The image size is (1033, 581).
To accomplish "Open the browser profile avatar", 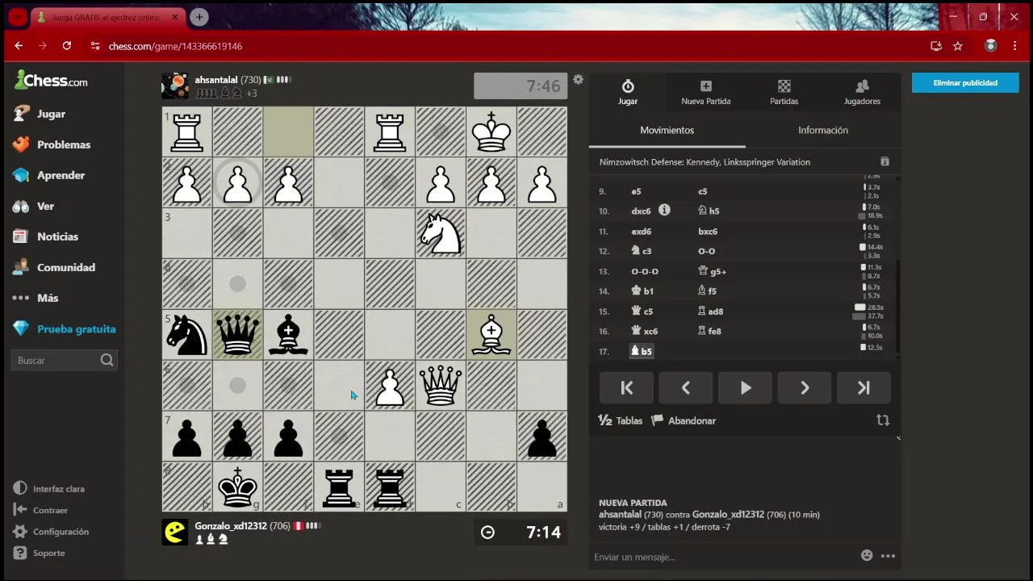I will pos(990,46).
